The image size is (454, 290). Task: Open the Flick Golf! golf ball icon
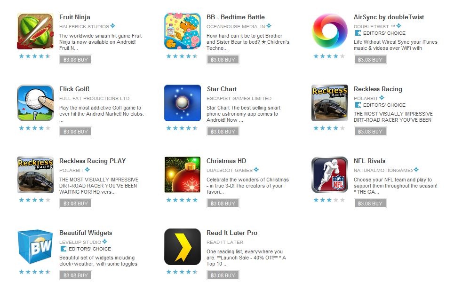point(35,103)
